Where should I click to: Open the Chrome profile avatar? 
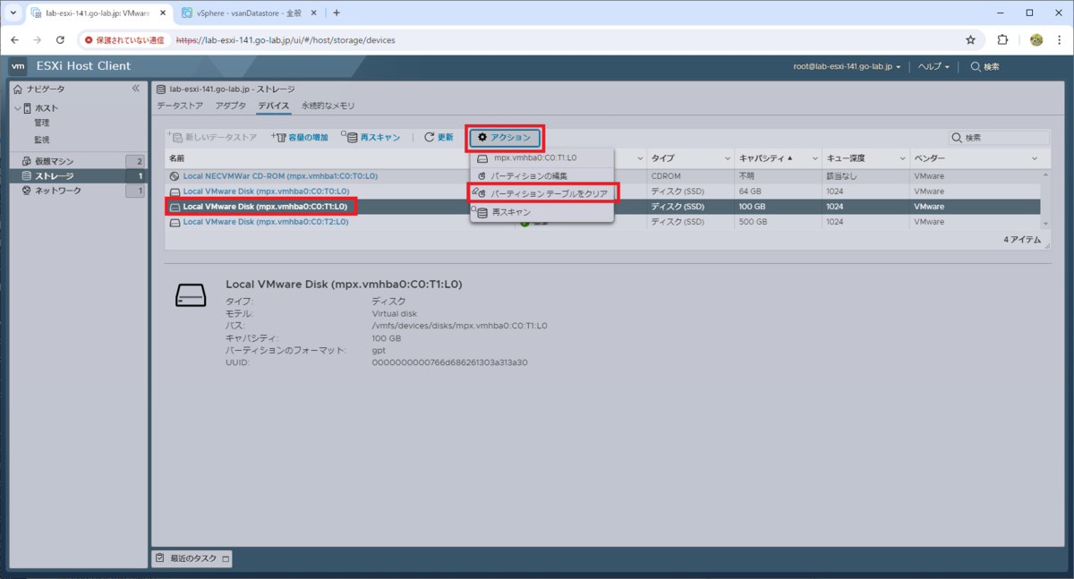pos(1036,40)
